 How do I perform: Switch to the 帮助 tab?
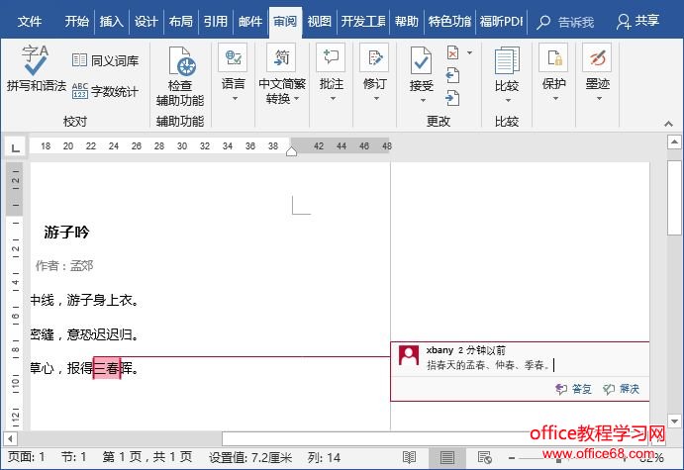[x=406, y=22]
